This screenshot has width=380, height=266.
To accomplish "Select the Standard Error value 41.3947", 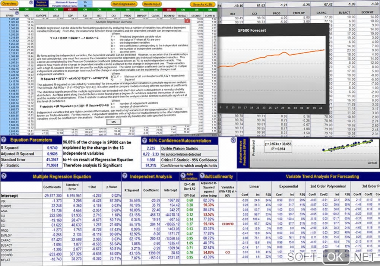I will (52, 159).
